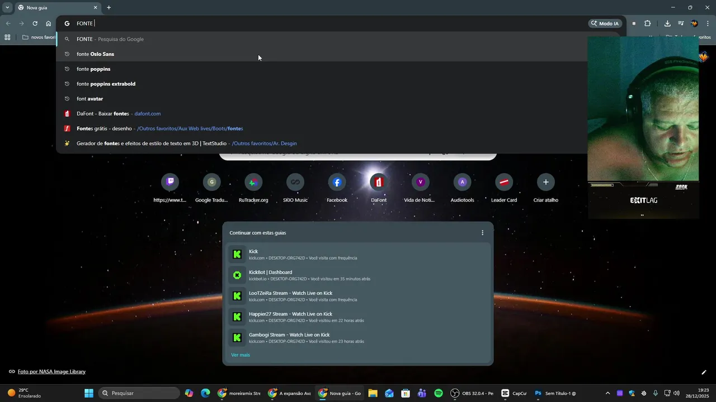
Task: Open the KickBot | Dashboard entry
Action: (x=358, y=275)
